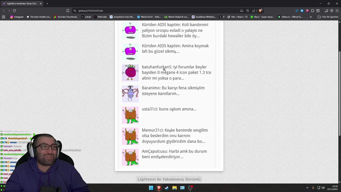Click the avatar beside Baranimo
This screenshot has height=192, width=341.
click(130, 94)
